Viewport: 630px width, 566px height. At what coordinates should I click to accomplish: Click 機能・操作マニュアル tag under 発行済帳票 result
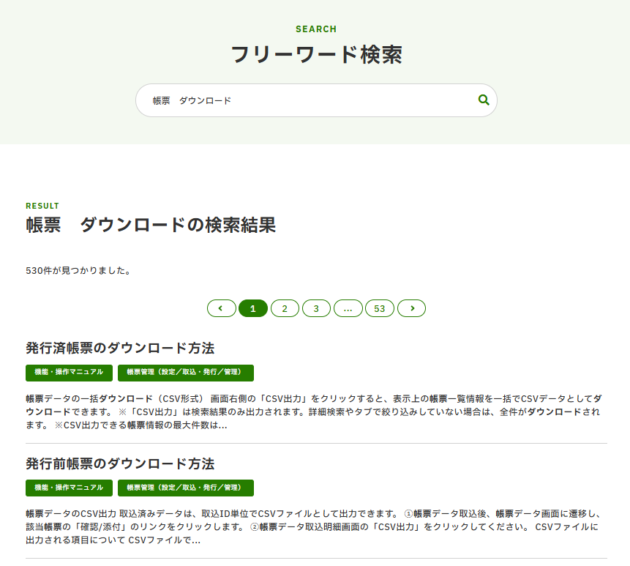70,373
